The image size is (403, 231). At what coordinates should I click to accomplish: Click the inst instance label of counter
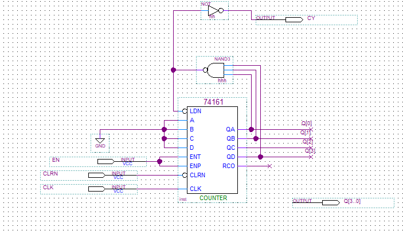click(183, 199)
